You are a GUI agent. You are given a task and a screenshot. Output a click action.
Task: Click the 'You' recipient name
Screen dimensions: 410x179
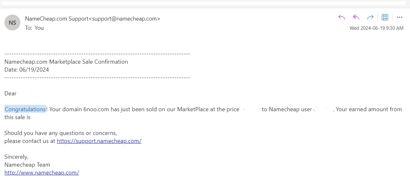[39, 28]
